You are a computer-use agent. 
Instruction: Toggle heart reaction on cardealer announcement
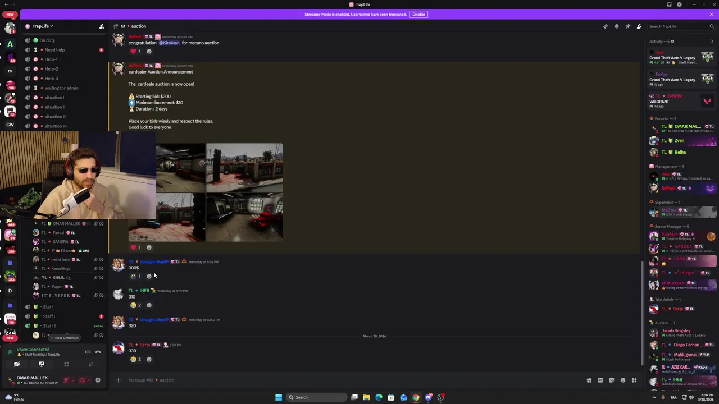tap(136, 247)
